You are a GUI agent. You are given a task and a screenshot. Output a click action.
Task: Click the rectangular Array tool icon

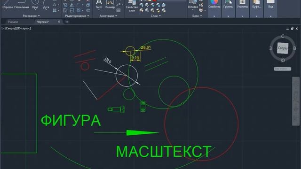[79, 10]
